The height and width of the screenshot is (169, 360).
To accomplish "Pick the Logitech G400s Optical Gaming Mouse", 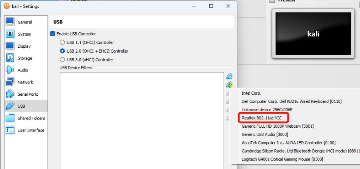I will click(x=282, y=159).
